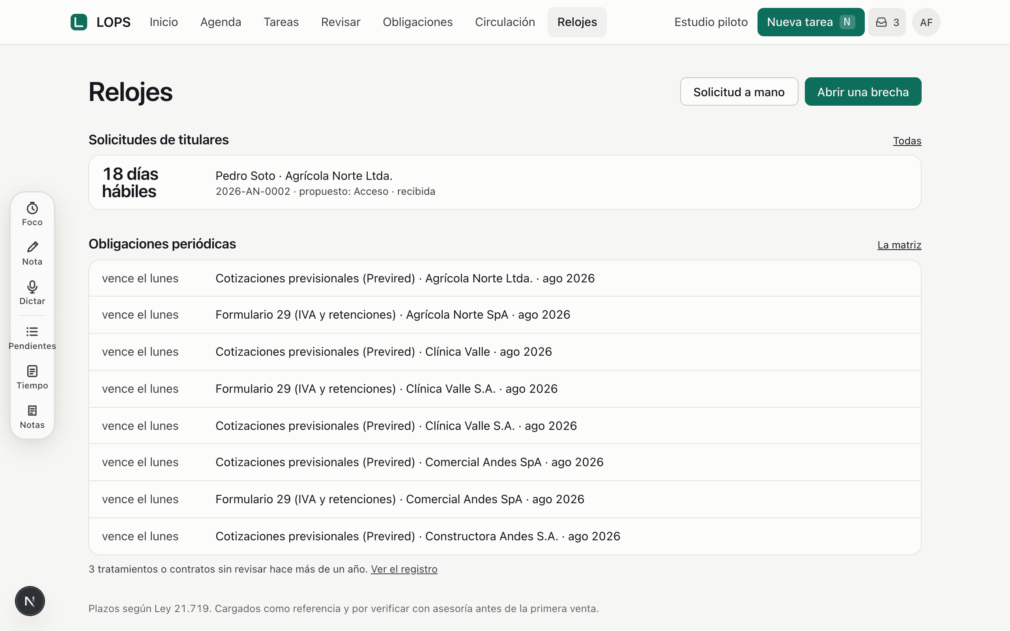1010x631 pixels.
Task: Open the AF user avatar menu
Action: coord(926,22)
